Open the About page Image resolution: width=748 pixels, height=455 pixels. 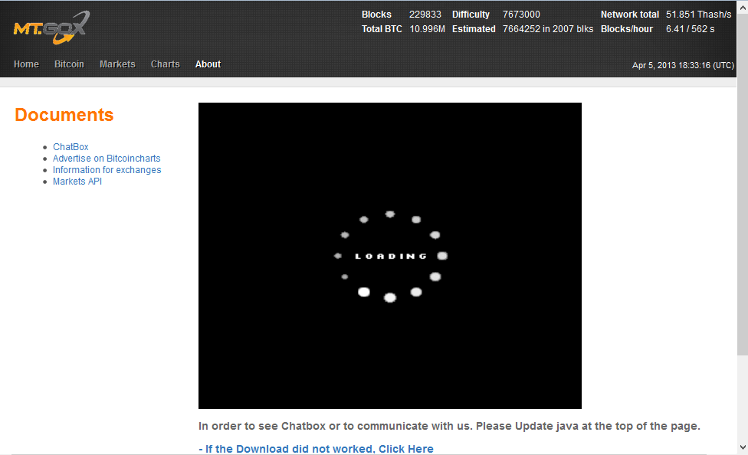click(x=208, y=64)
